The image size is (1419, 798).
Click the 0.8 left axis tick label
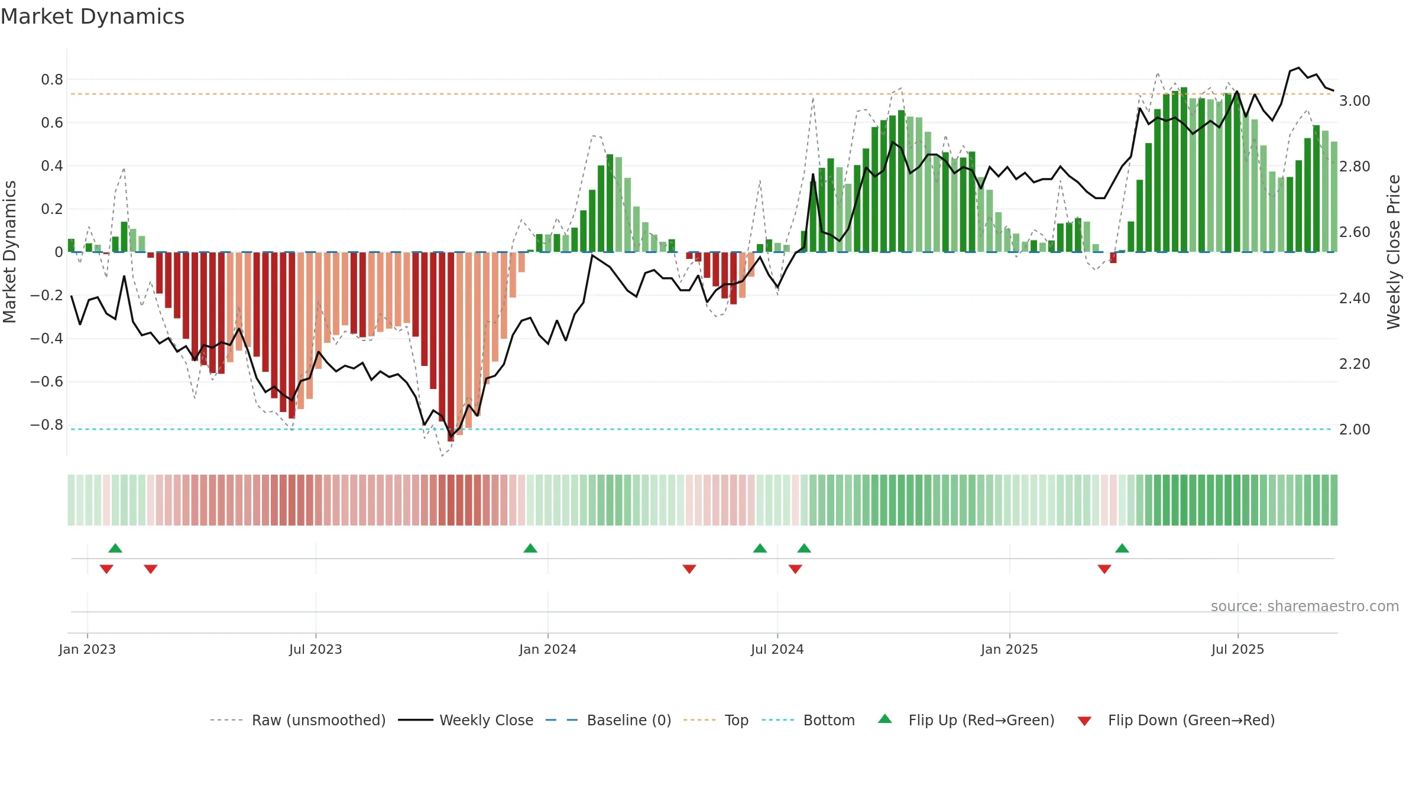click(x=52, y=79)
